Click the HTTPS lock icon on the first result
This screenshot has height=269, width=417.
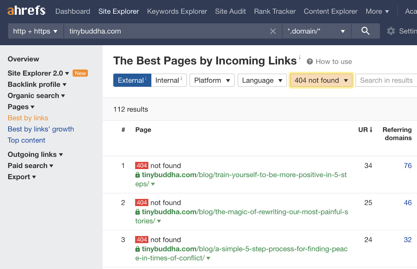click(137, 175)
